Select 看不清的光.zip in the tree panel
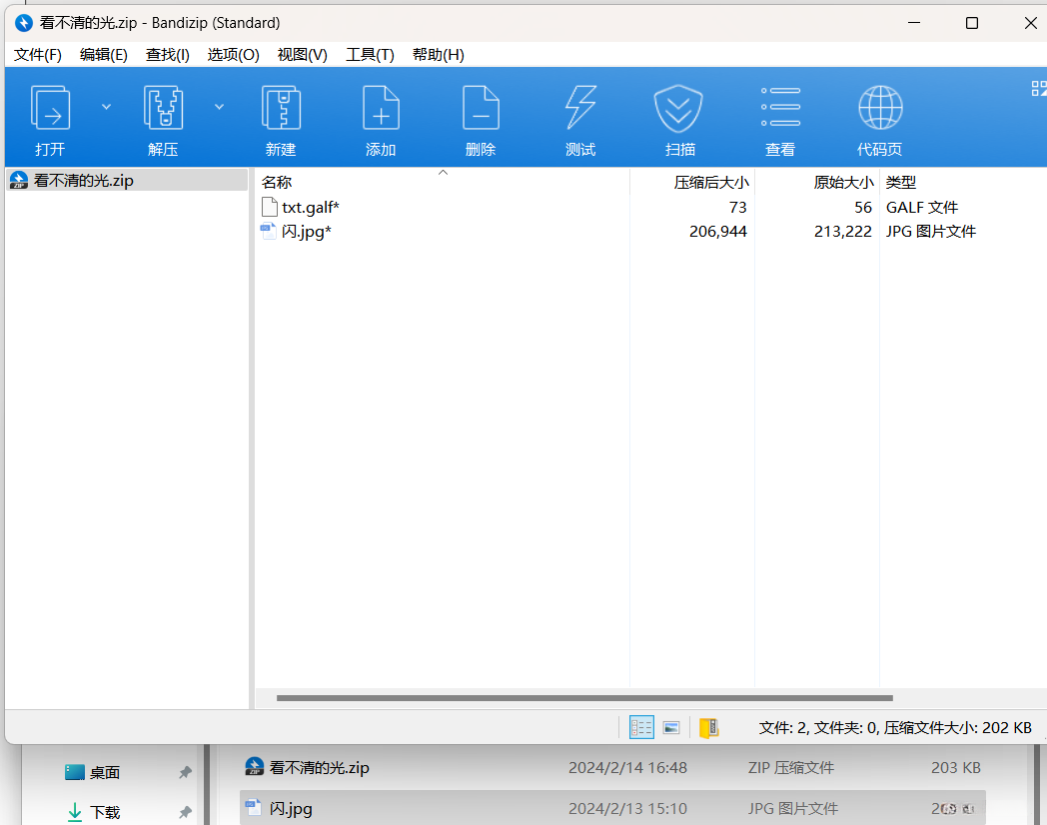 click(127, 180)
